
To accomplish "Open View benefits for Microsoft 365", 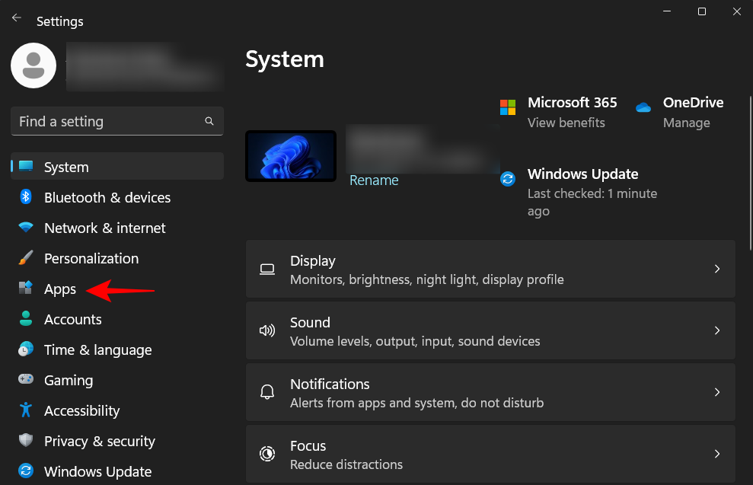I will point(566,122).
